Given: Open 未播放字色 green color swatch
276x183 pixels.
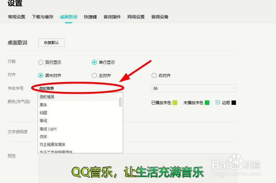Looking at the screenshot, I should click(x=207, y=103).
